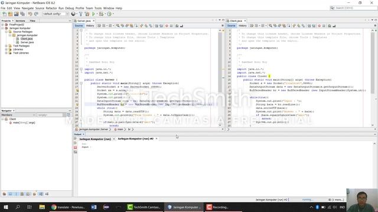
Task: Switch Client.java editor to History view
Action: pos(243,26)
